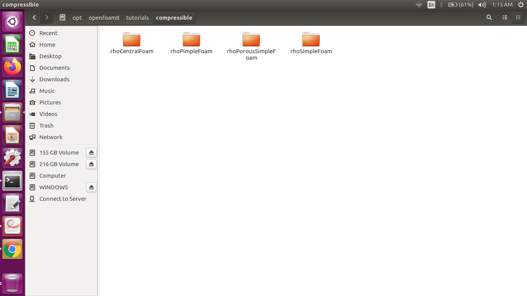527x296 pixels.
Task: Eject the 155 GB Volume
Action: coord(91,153)
